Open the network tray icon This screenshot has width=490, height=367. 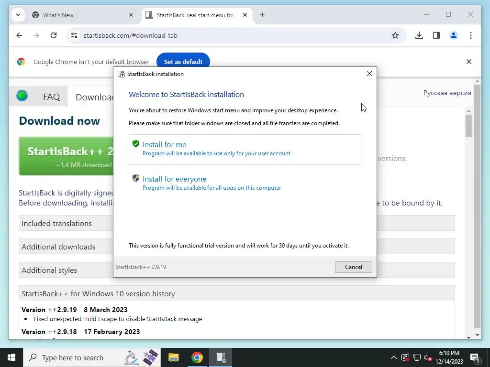[x=417, y=357]
